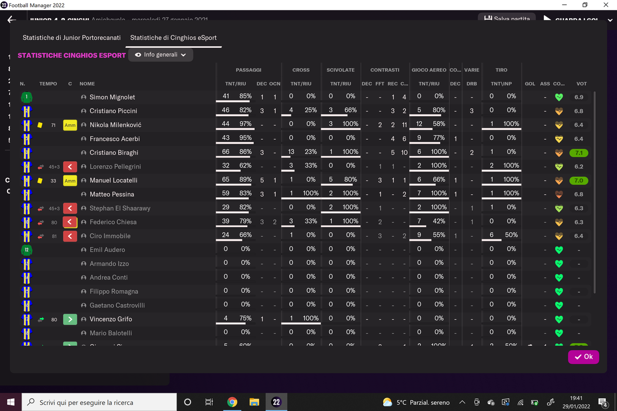
Task: Open the notification center icon
Action: click(603, 402)
